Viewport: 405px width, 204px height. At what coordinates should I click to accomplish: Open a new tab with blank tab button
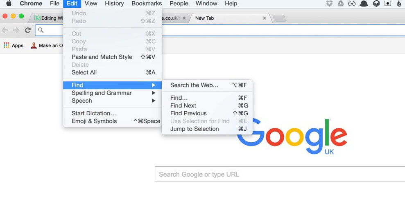(279, 18)
